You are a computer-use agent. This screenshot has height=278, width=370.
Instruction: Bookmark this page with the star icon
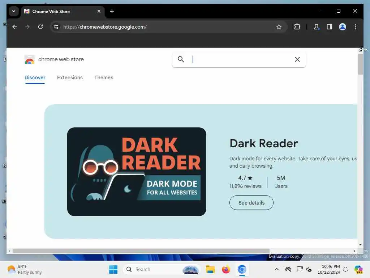tap(279, 27)
